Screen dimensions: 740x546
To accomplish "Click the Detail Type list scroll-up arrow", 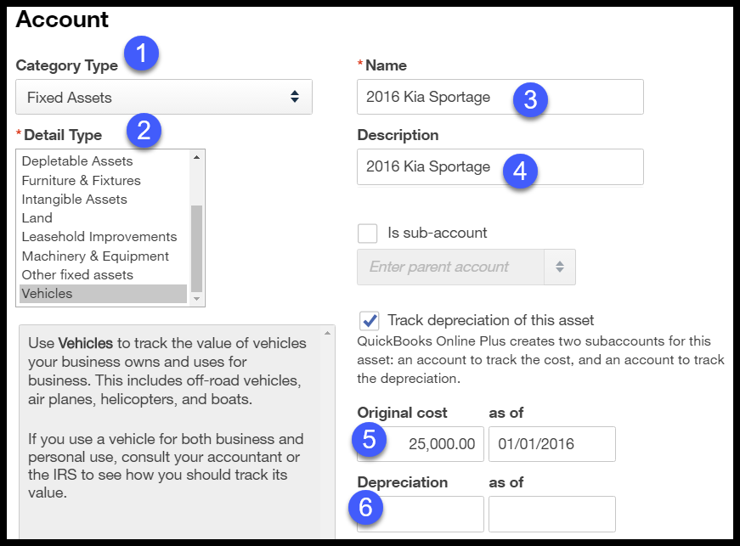I will click(x=197, y=157).
